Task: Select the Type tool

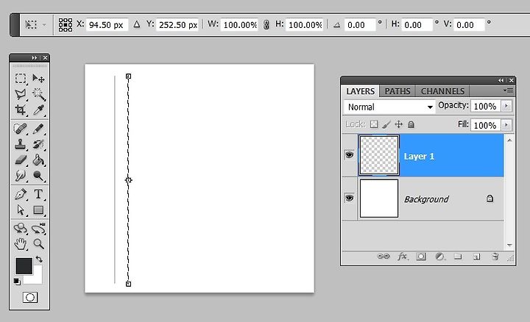Action: [x=38, y=194]
